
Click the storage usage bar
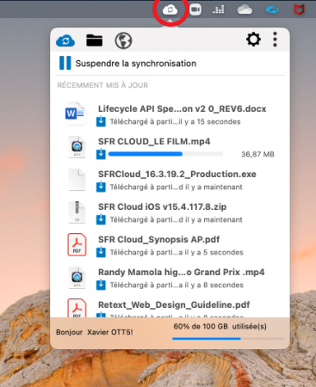[228, 339]
